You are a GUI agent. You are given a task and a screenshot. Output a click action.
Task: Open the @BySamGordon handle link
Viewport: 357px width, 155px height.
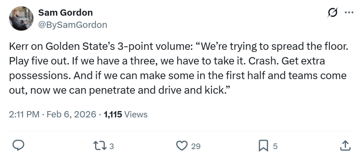click(x=73, y=25)
